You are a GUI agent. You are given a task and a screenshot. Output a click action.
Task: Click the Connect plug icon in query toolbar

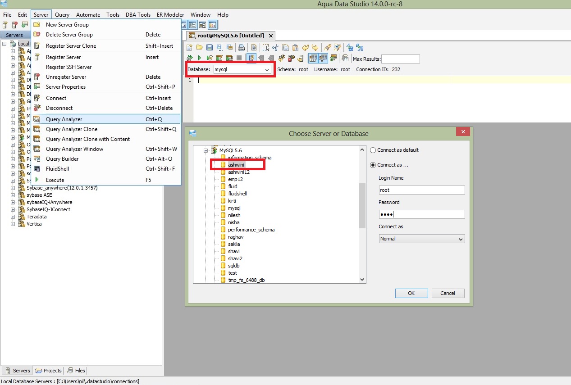coord(281,58)
